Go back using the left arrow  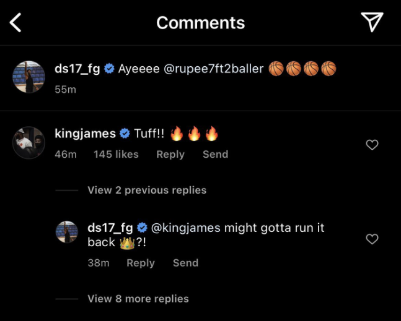click(16, 23)
